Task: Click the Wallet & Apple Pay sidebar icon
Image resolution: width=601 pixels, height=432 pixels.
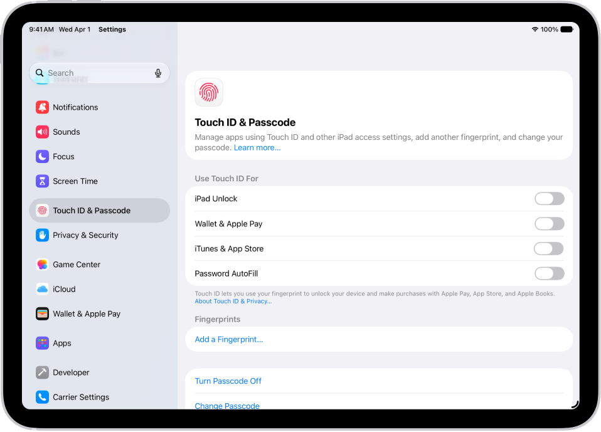Action: (42, 313)
